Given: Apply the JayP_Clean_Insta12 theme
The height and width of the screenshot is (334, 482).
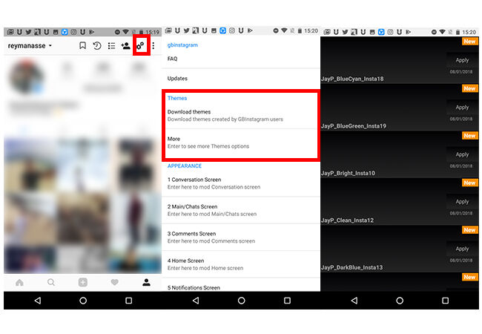Looking at the screenshot, I should click(462, 202).
